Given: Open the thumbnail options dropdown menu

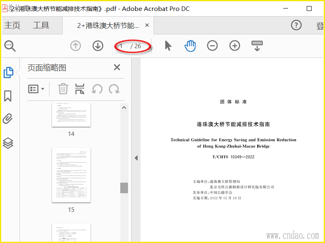Looking at the screenshot, I should click(x=36, y=89).
